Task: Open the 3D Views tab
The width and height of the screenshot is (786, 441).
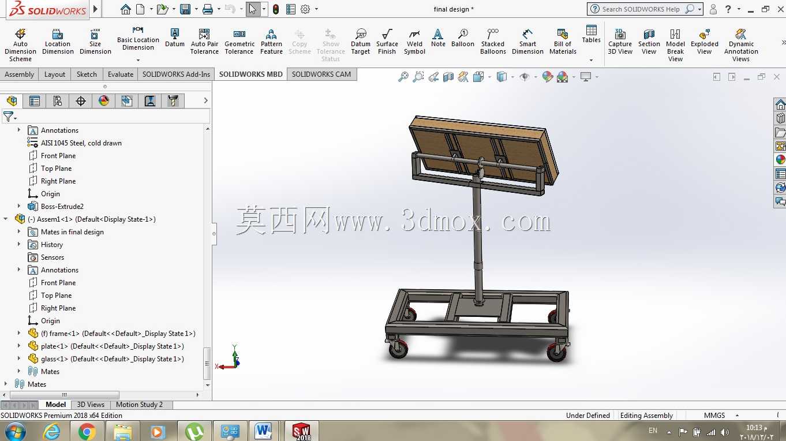Action: point(91,405)
